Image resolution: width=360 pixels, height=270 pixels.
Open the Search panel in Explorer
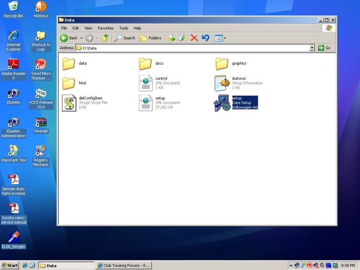pyautogui.click(x=124, y=38)
